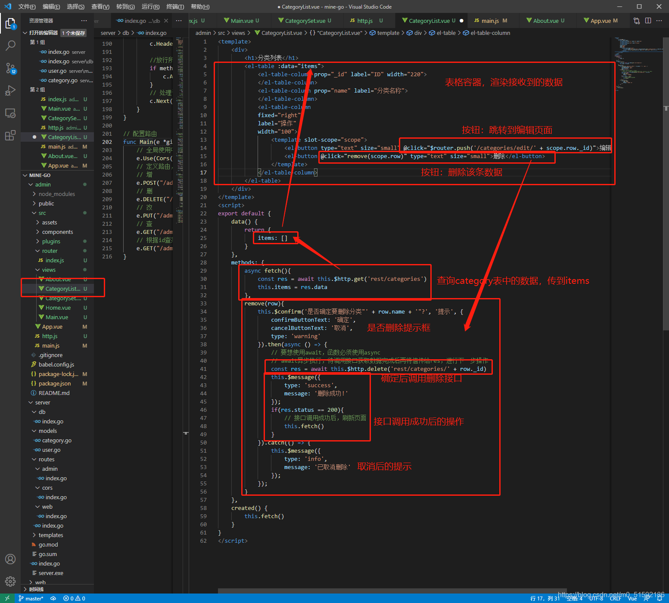The width and height of the screenshot is (669, 603).
Task: Open explorer panel more actions menu
Action: click(x=84, y=21)
